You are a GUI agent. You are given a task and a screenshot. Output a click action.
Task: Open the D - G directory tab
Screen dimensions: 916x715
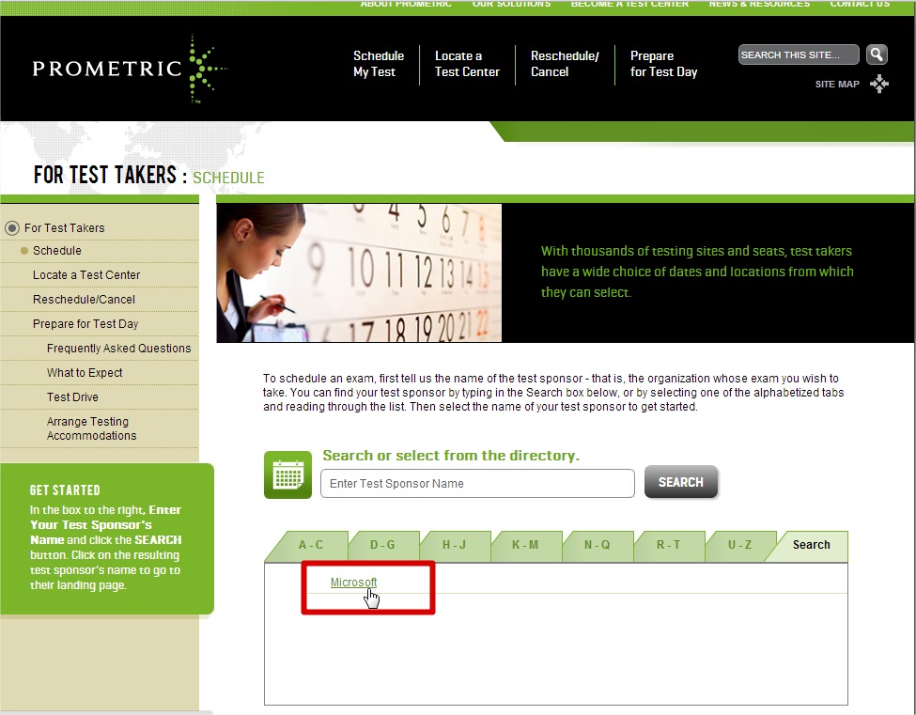point(382,545)
